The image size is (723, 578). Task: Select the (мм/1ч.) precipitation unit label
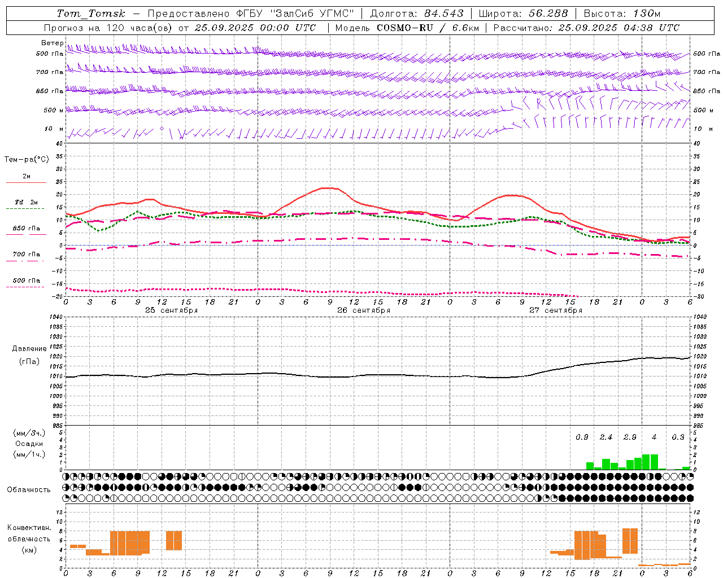(x=29, y=454)
